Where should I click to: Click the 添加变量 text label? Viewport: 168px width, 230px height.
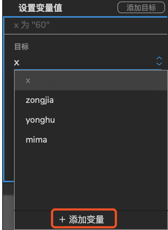coord(87,220)
